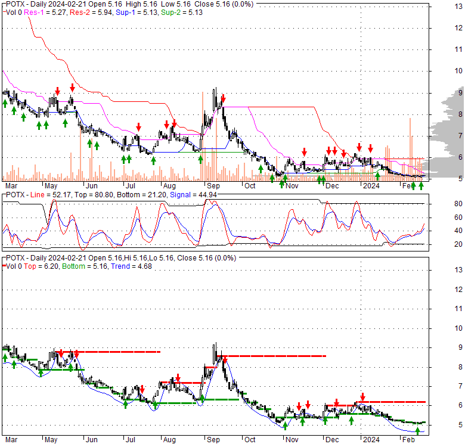This screenshot has height=444, width=465.
Task: Click the Top = 80.80 oscillator label
Action: 94,195
